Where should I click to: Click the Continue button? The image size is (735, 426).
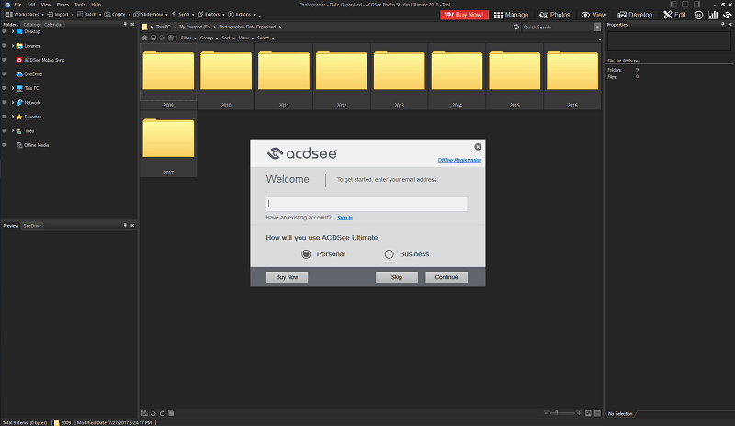click(x=447, y=277)
